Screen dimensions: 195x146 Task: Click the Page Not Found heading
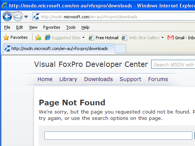(72, 103)
